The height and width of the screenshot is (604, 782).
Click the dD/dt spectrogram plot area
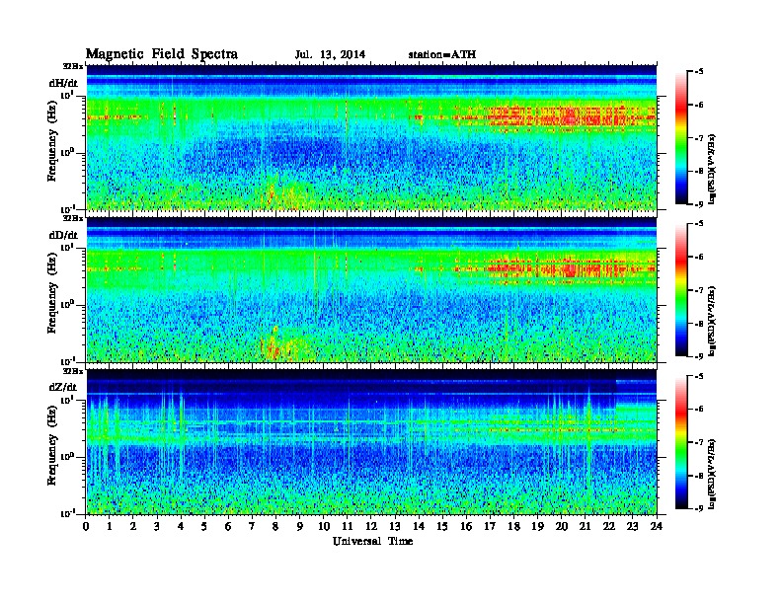point(371,289)
